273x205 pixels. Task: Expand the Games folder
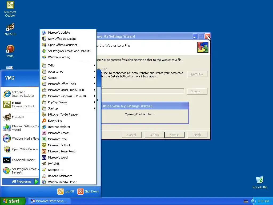(68, 78)
